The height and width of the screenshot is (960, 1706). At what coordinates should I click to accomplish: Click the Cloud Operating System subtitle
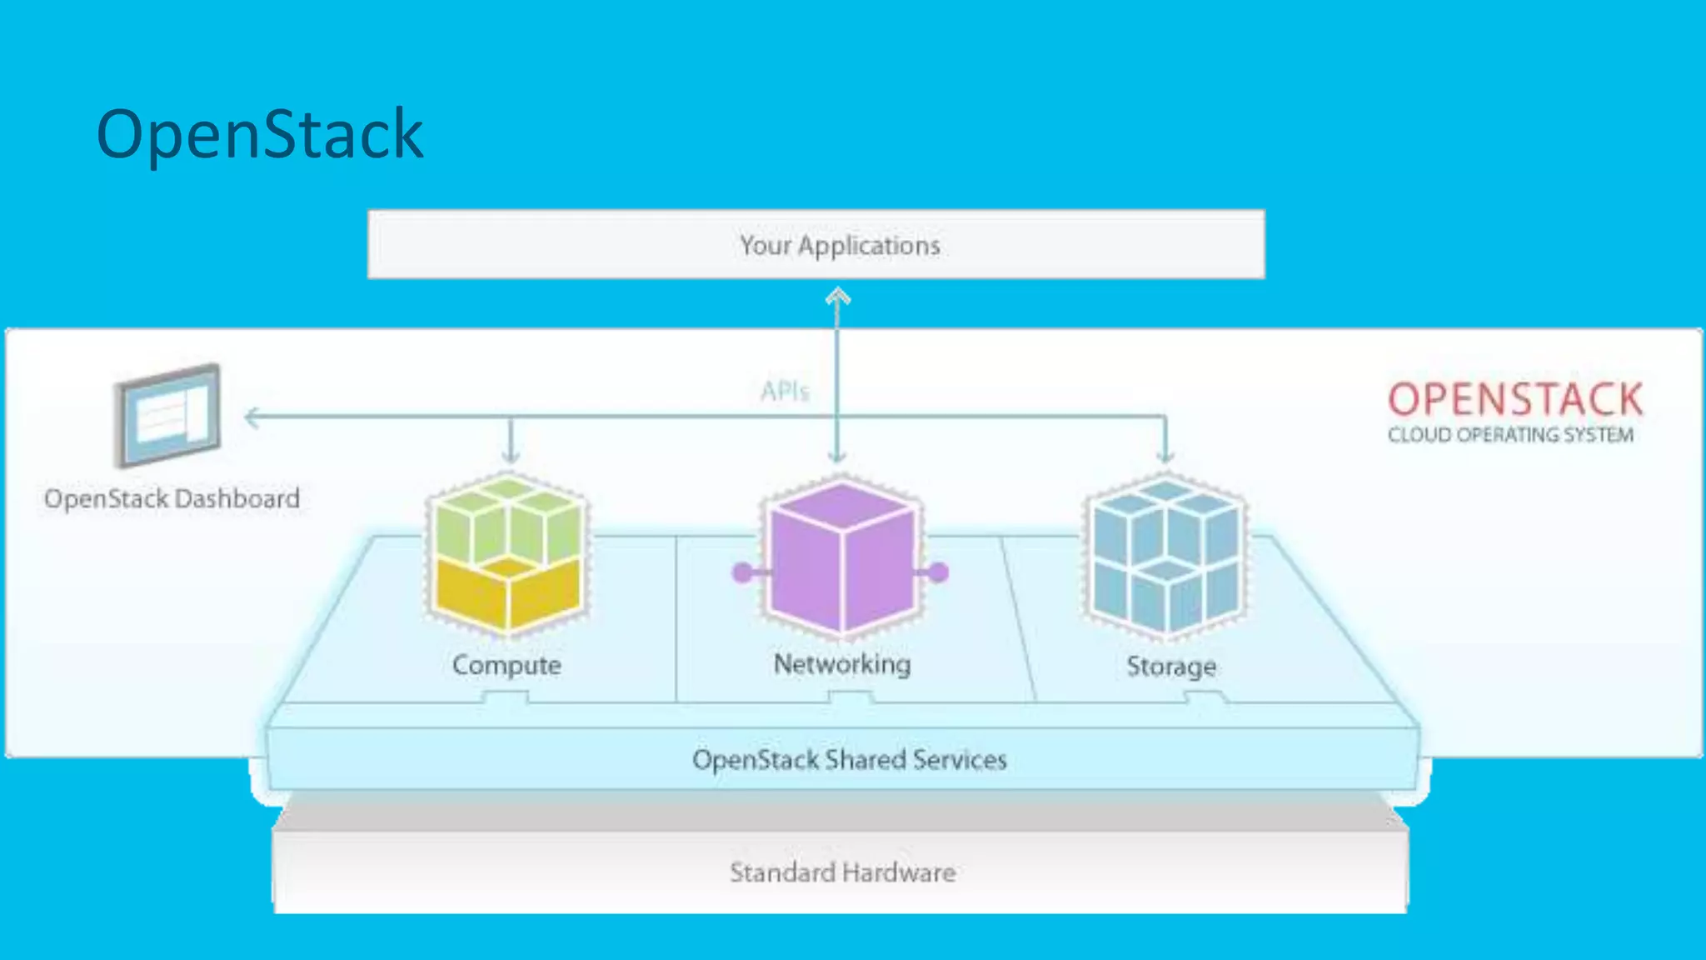click(x=1510, y=435)
